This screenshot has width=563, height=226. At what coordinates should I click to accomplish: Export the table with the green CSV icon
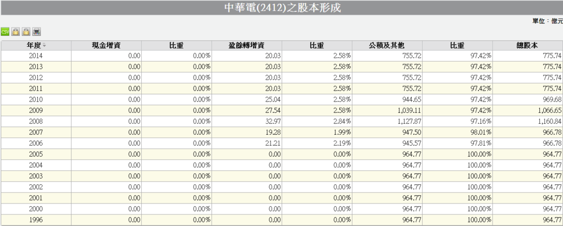4,32
